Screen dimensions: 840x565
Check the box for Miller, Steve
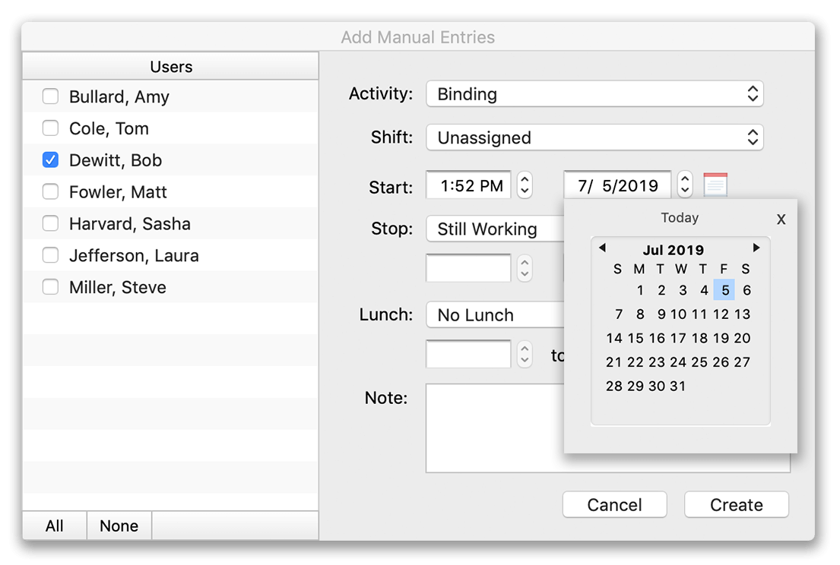tap(50, 287)
